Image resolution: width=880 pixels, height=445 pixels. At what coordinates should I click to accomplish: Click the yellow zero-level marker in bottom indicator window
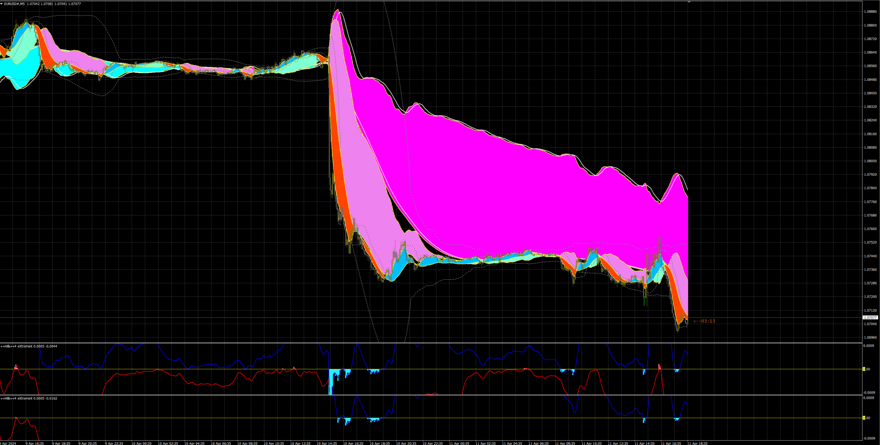864,418
